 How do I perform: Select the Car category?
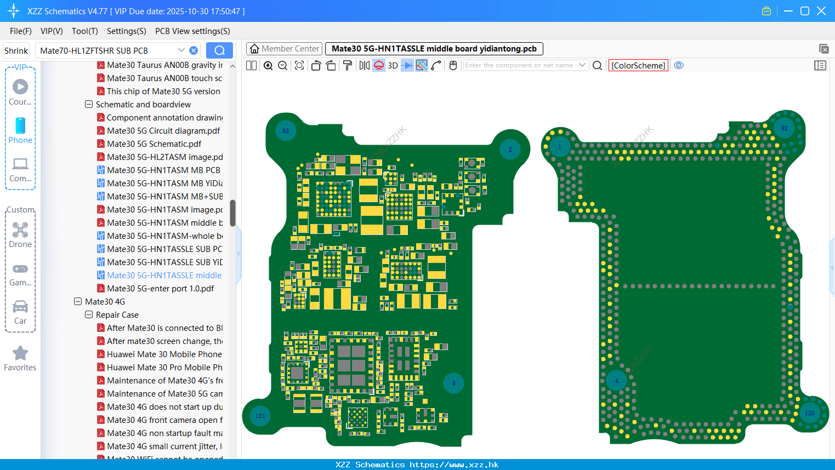pyautogui.click(x=20, y=312)
